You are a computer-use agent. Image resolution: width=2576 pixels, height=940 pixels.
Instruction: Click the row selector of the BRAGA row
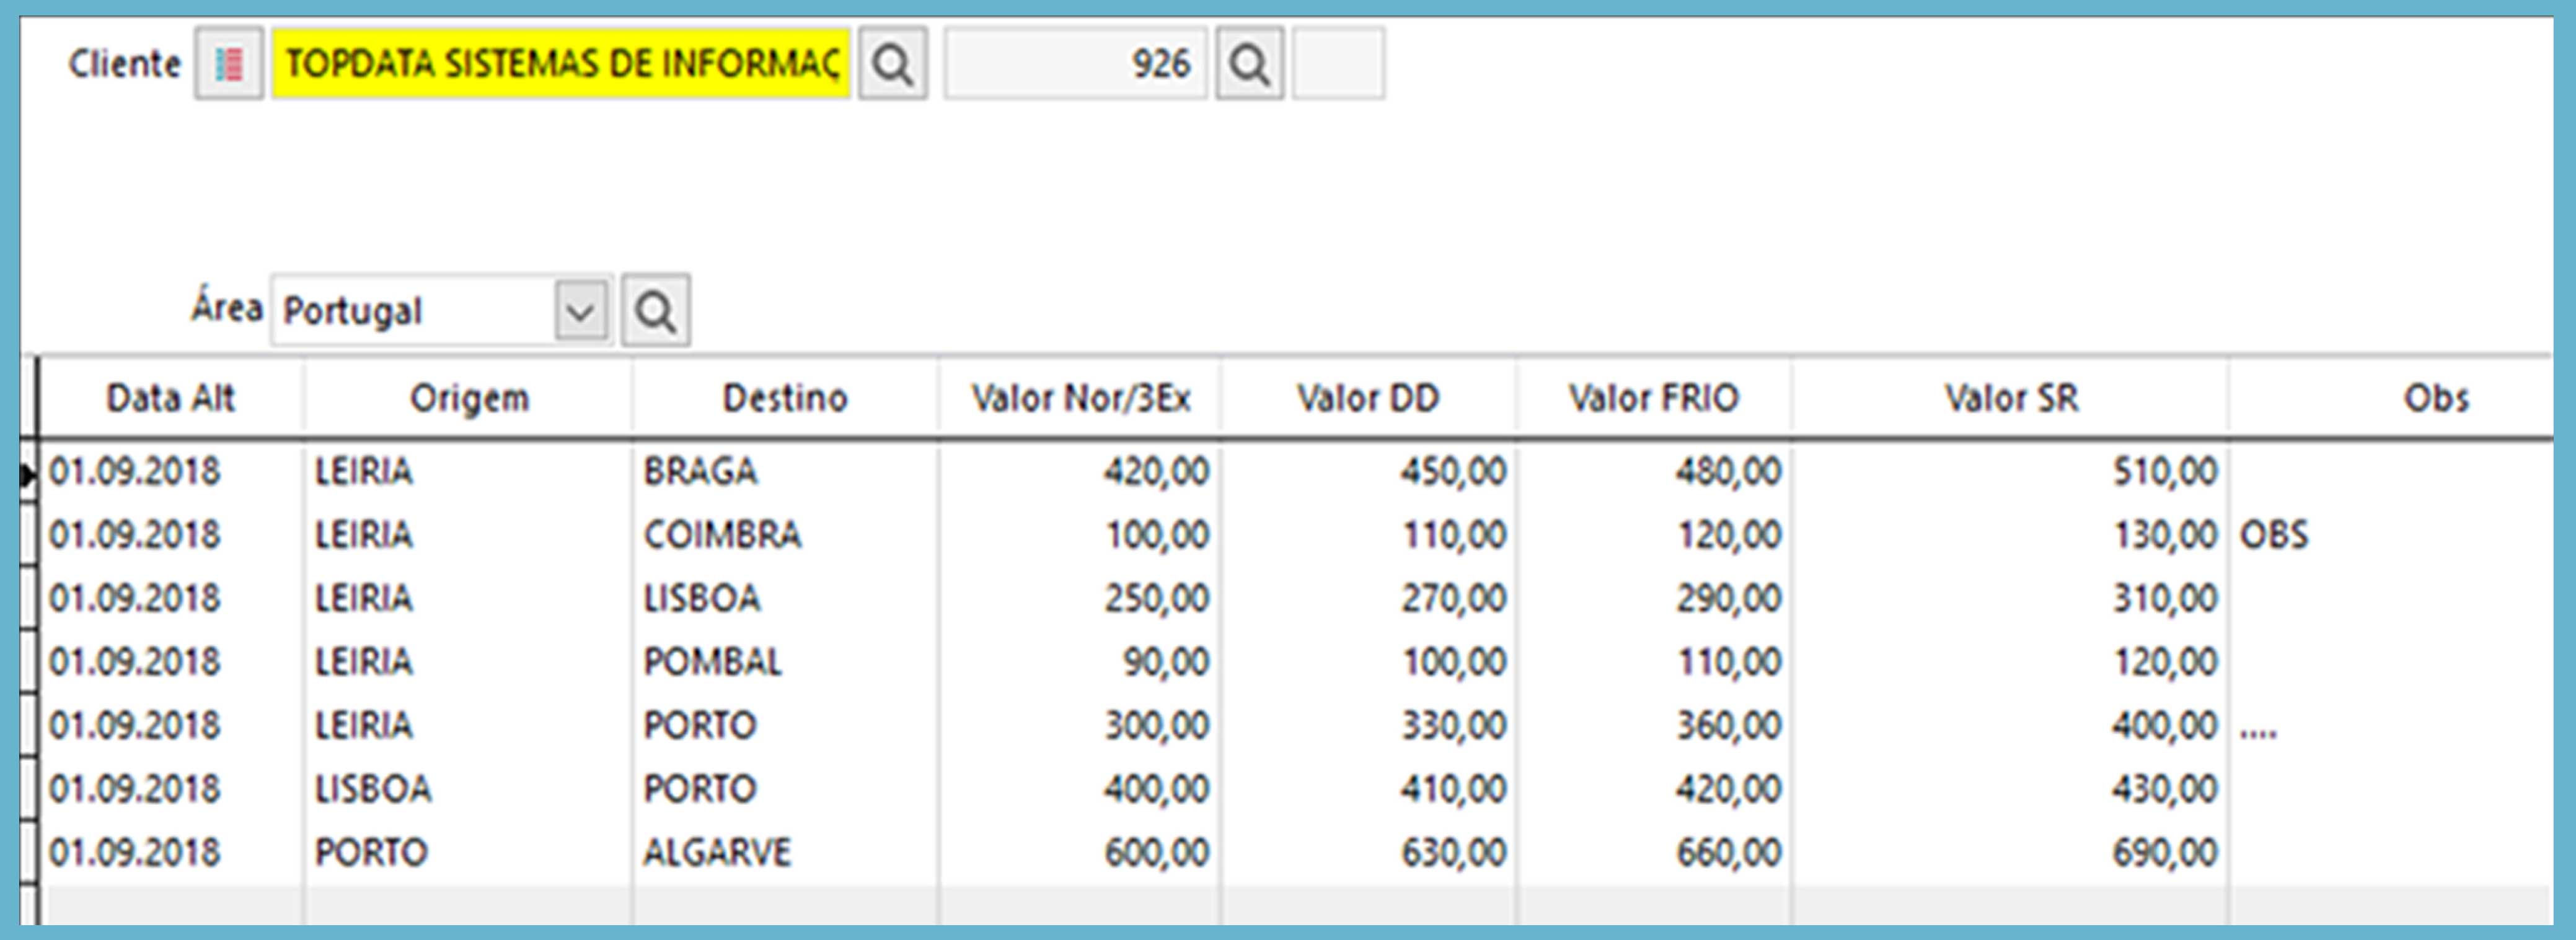tap(29, 472)
